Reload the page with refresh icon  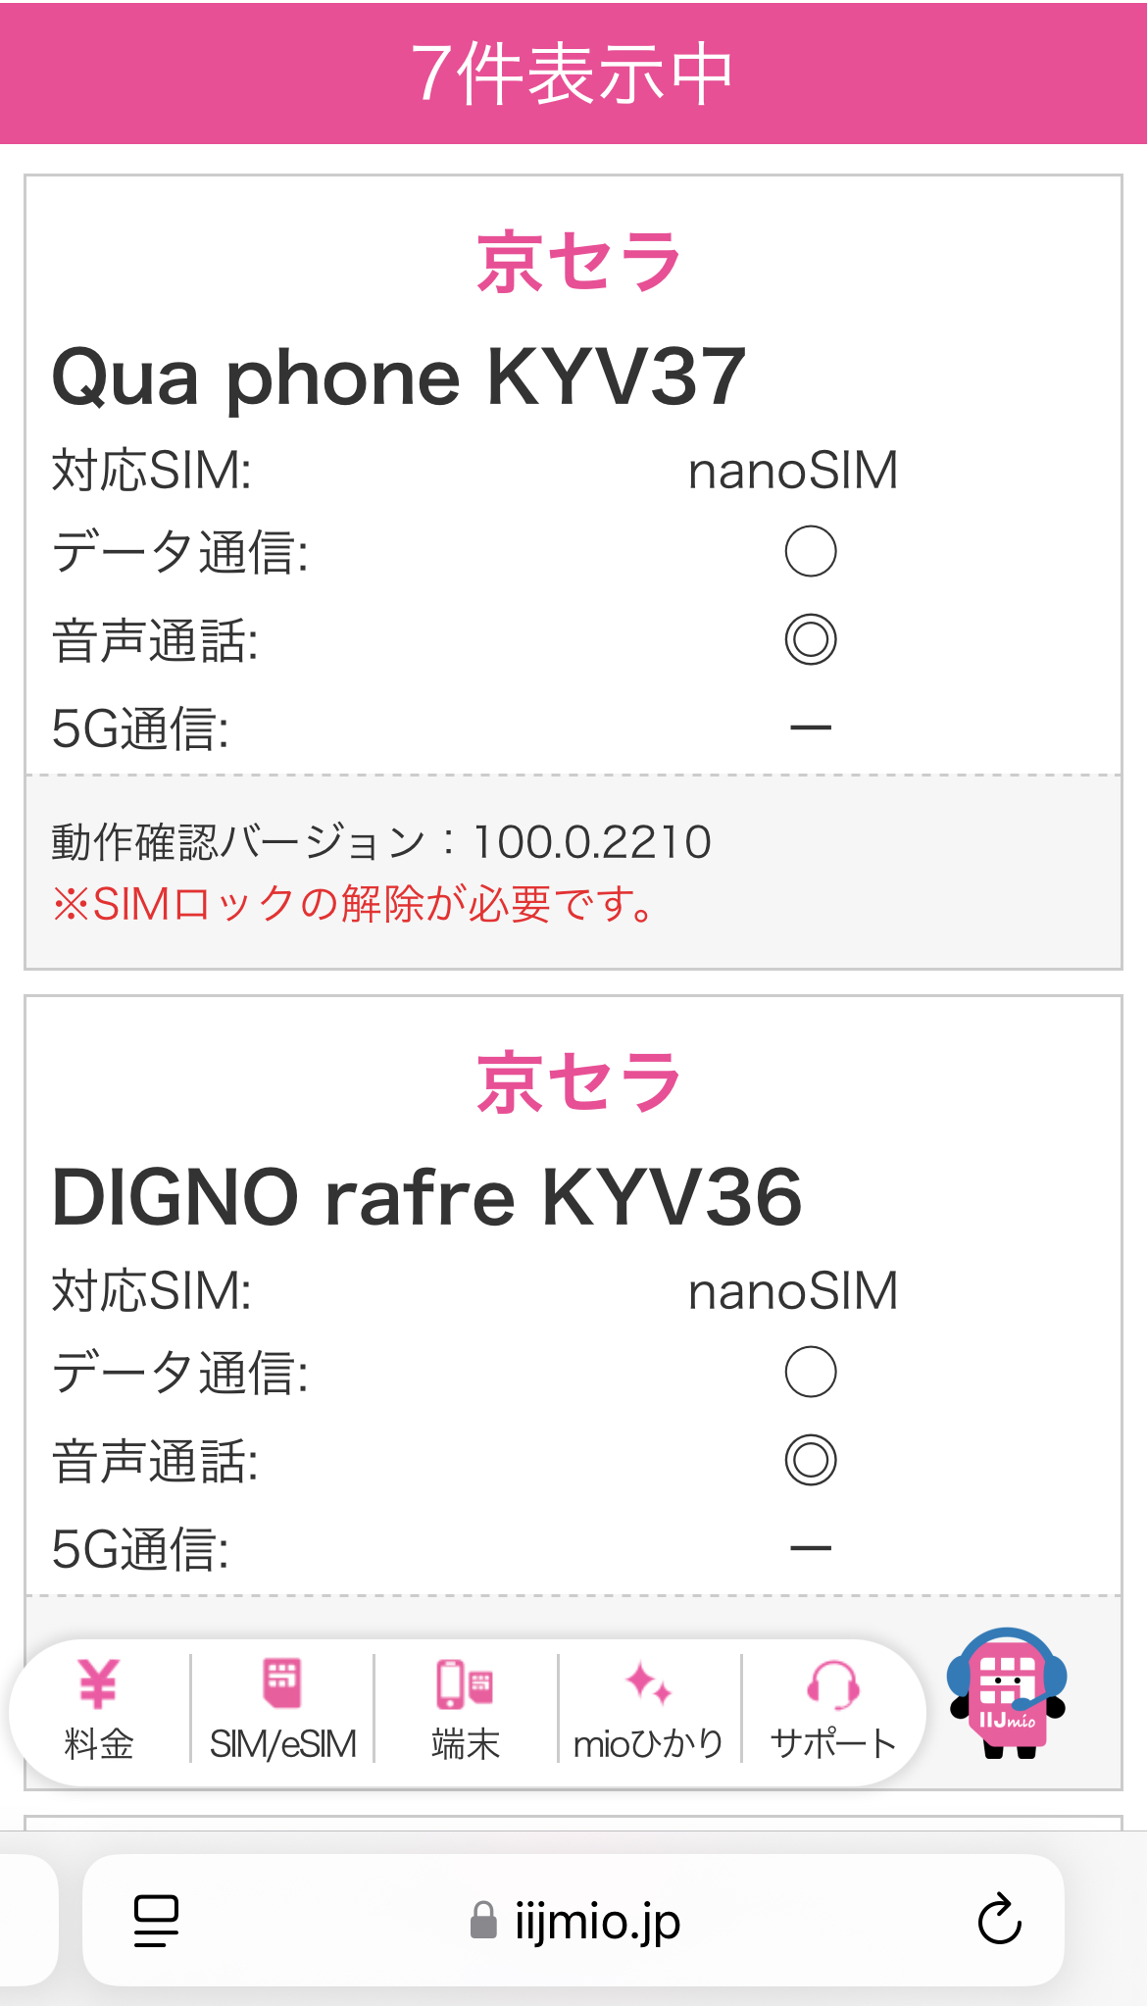999,1920
